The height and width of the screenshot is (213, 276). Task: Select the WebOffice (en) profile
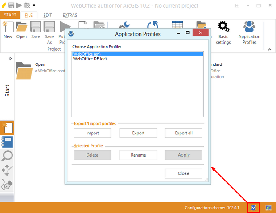point(138,54)
